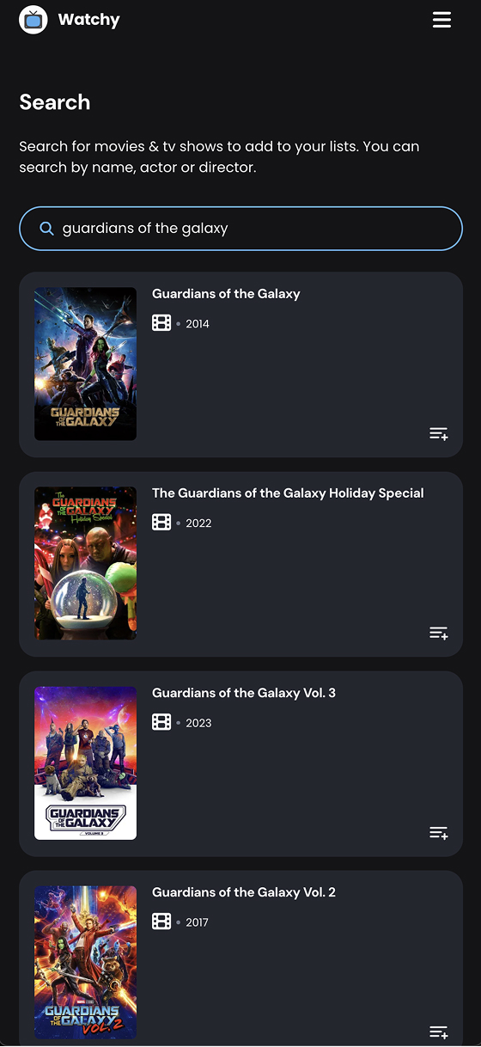Open Guardians of the Galaxy Vol. 2 title

(244, 892)
